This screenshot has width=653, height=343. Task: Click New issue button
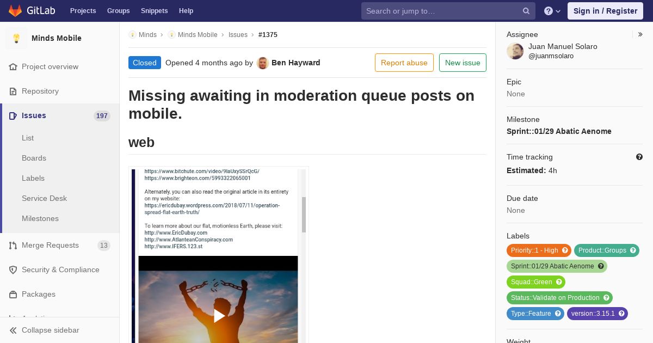463,63
